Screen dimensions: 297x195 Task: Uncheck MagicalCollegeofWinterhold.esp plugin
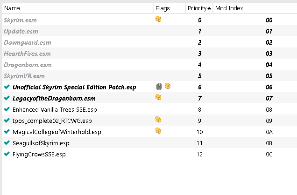click(x=7, y=132)
